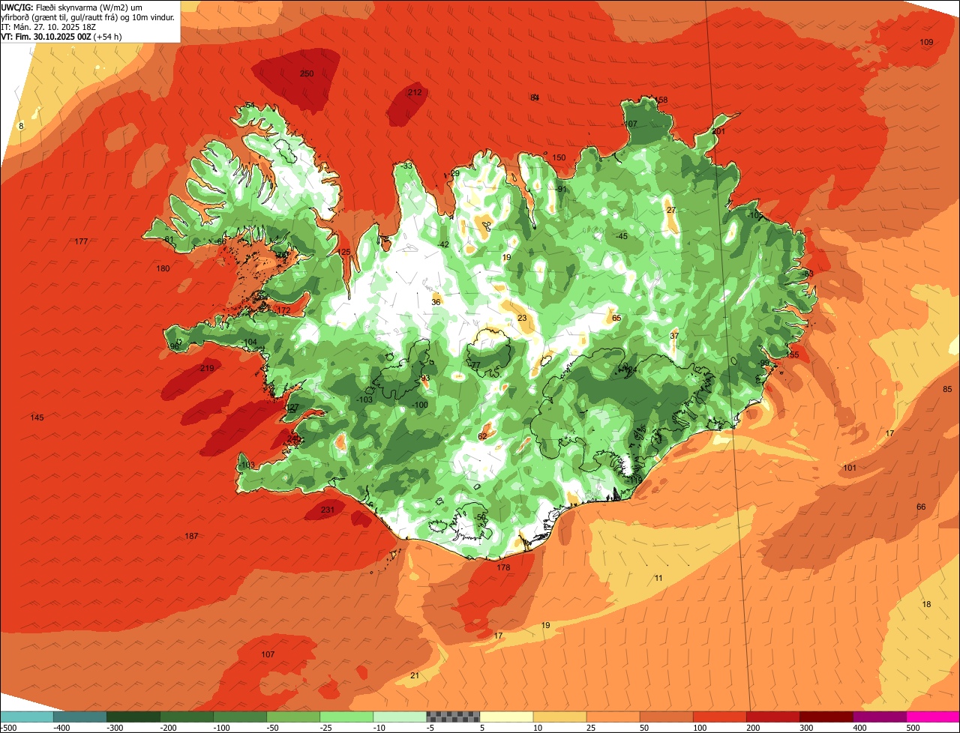The height and width of the screenshot is (733, 960).
Task: Click the line 'VT: Fim. 30.10.2025 00Z (+54 h)'
Action: 61,36
